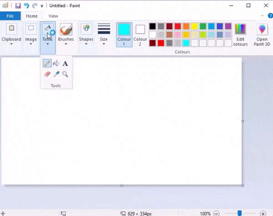Collapse the ribbon with the chevron arrow
The height and width of the screenshot is (216, 273).
point(262,15)
